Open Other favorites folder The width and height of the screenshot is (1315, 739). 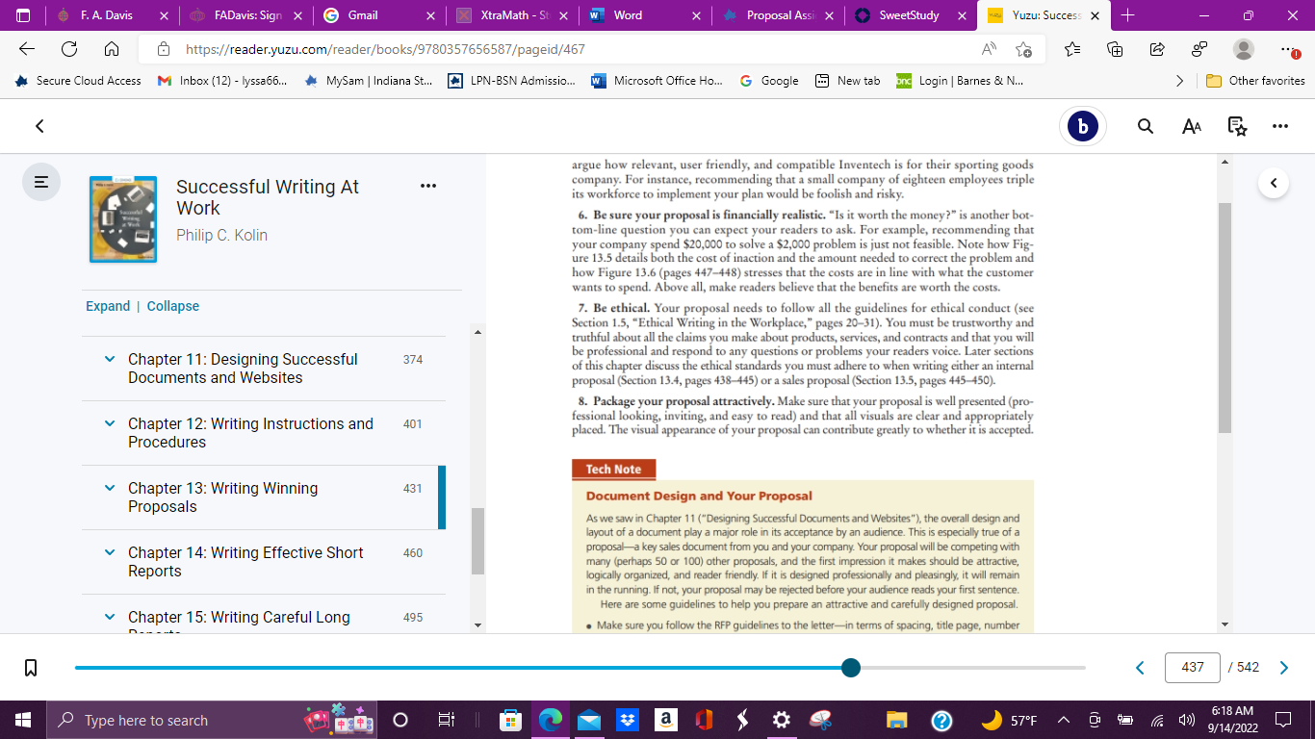pos(1256,81)
